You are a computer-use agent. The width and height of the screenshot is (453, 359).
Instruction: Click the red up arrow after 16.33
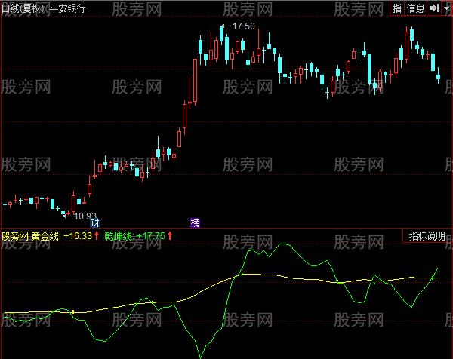tap(97, 236)
